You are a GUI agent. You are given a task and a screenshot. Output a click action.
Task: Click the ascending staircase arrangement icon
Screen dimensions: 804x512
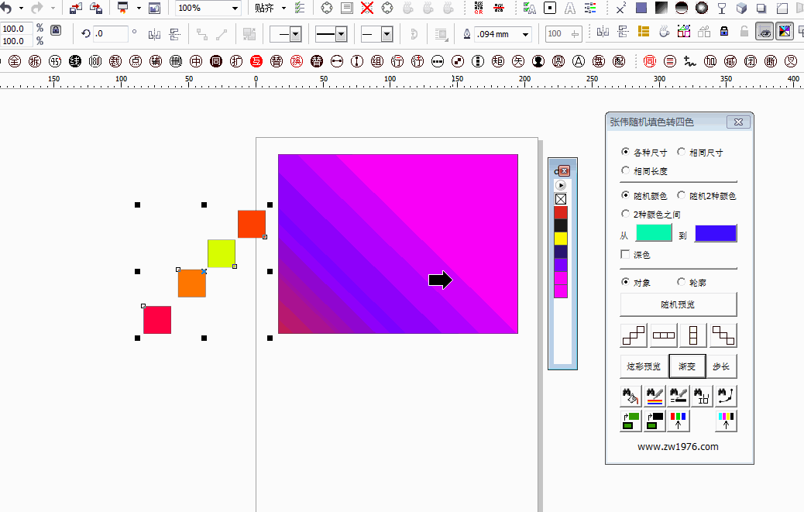pos(634,335)
